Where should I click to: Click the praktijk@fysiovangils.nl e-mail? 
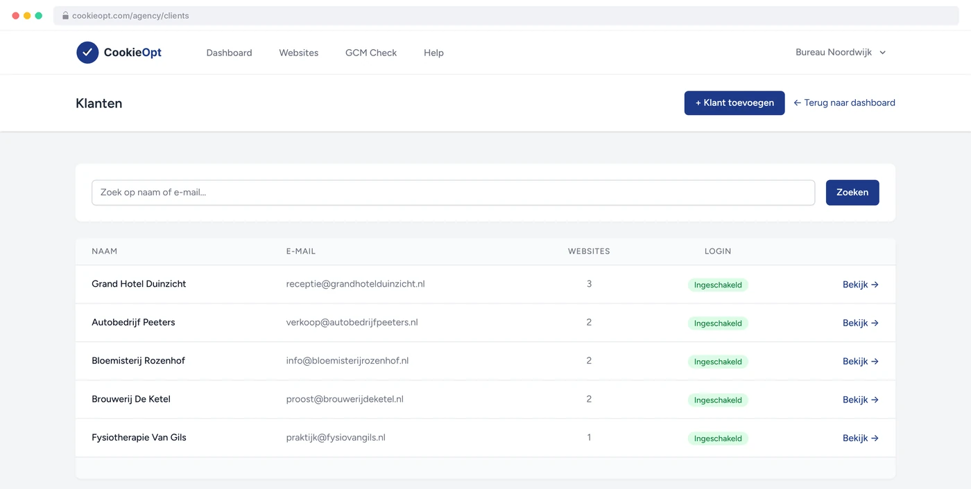[336, 438]
